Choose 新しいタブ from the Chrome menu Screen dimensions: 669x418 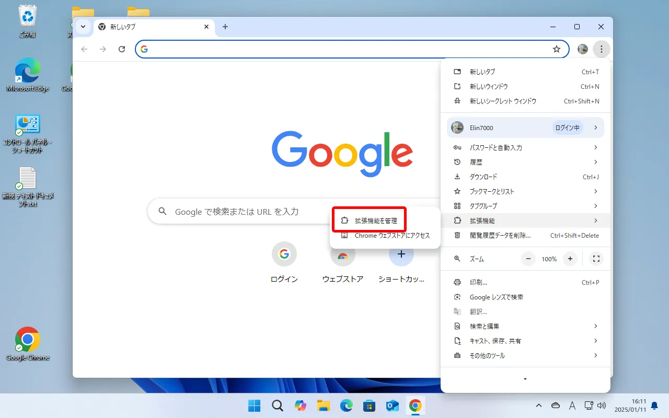coord(525,72)
